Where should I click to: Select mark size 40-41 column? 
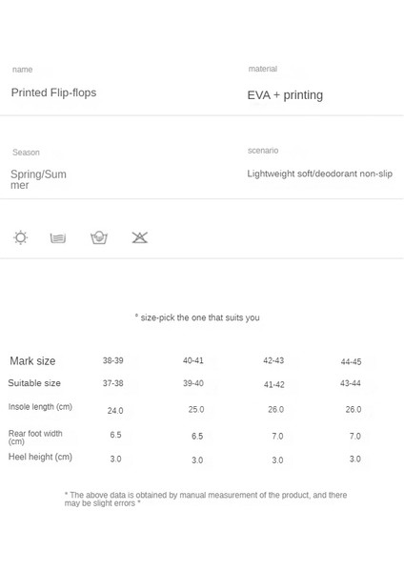click(x=193, y=360)
